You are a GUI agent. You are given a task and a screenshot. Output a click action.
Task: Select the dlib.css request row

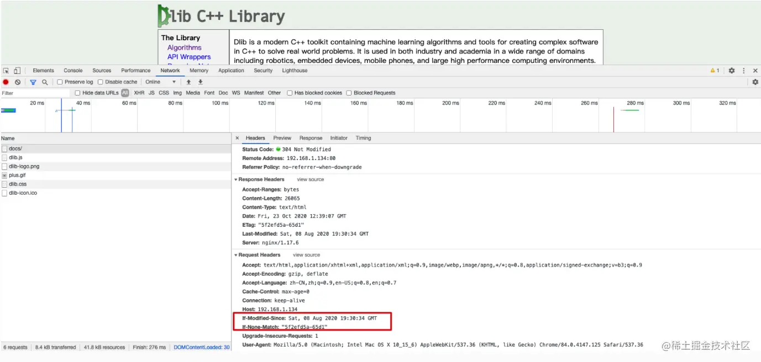(x=116, y=184)
